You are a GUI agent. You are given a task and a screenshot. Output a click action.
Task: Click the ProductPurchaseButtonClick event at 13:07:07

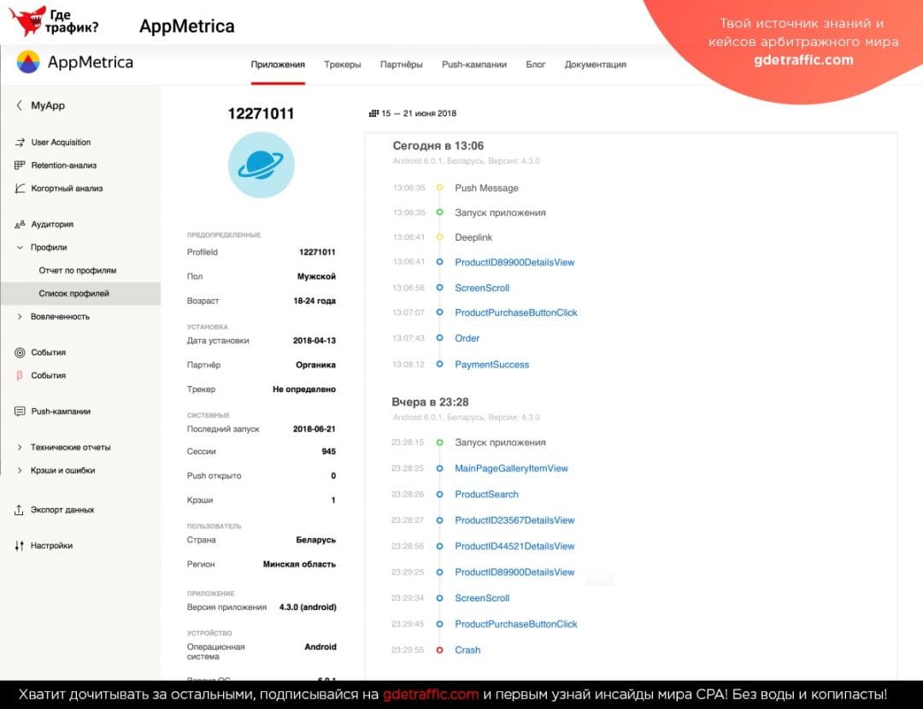click(515, 313)
